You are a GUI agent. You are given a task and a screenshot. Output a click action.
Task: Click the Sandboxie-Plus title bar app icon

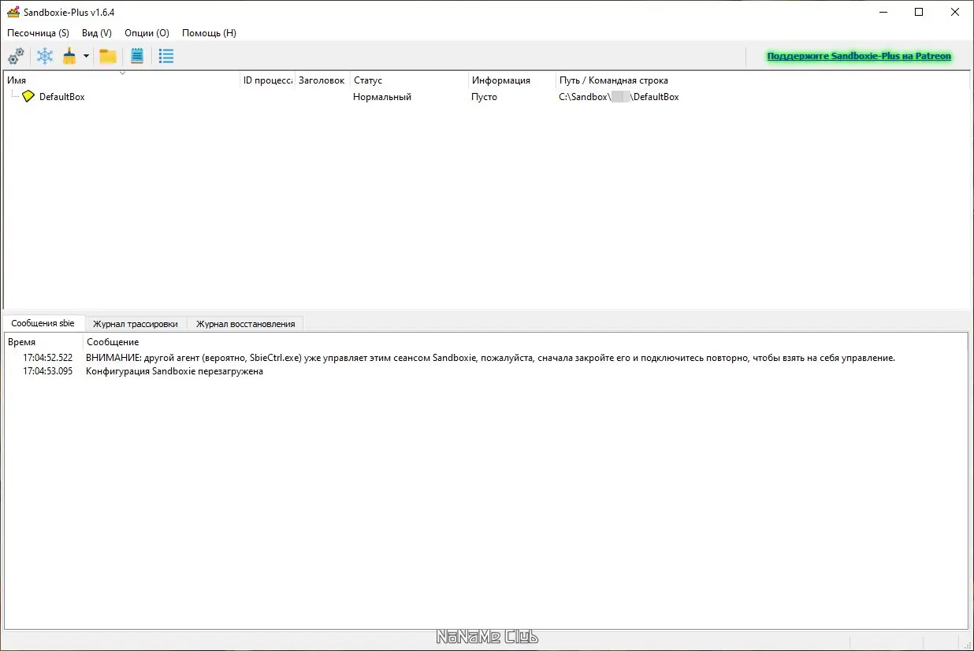[13, 12]
